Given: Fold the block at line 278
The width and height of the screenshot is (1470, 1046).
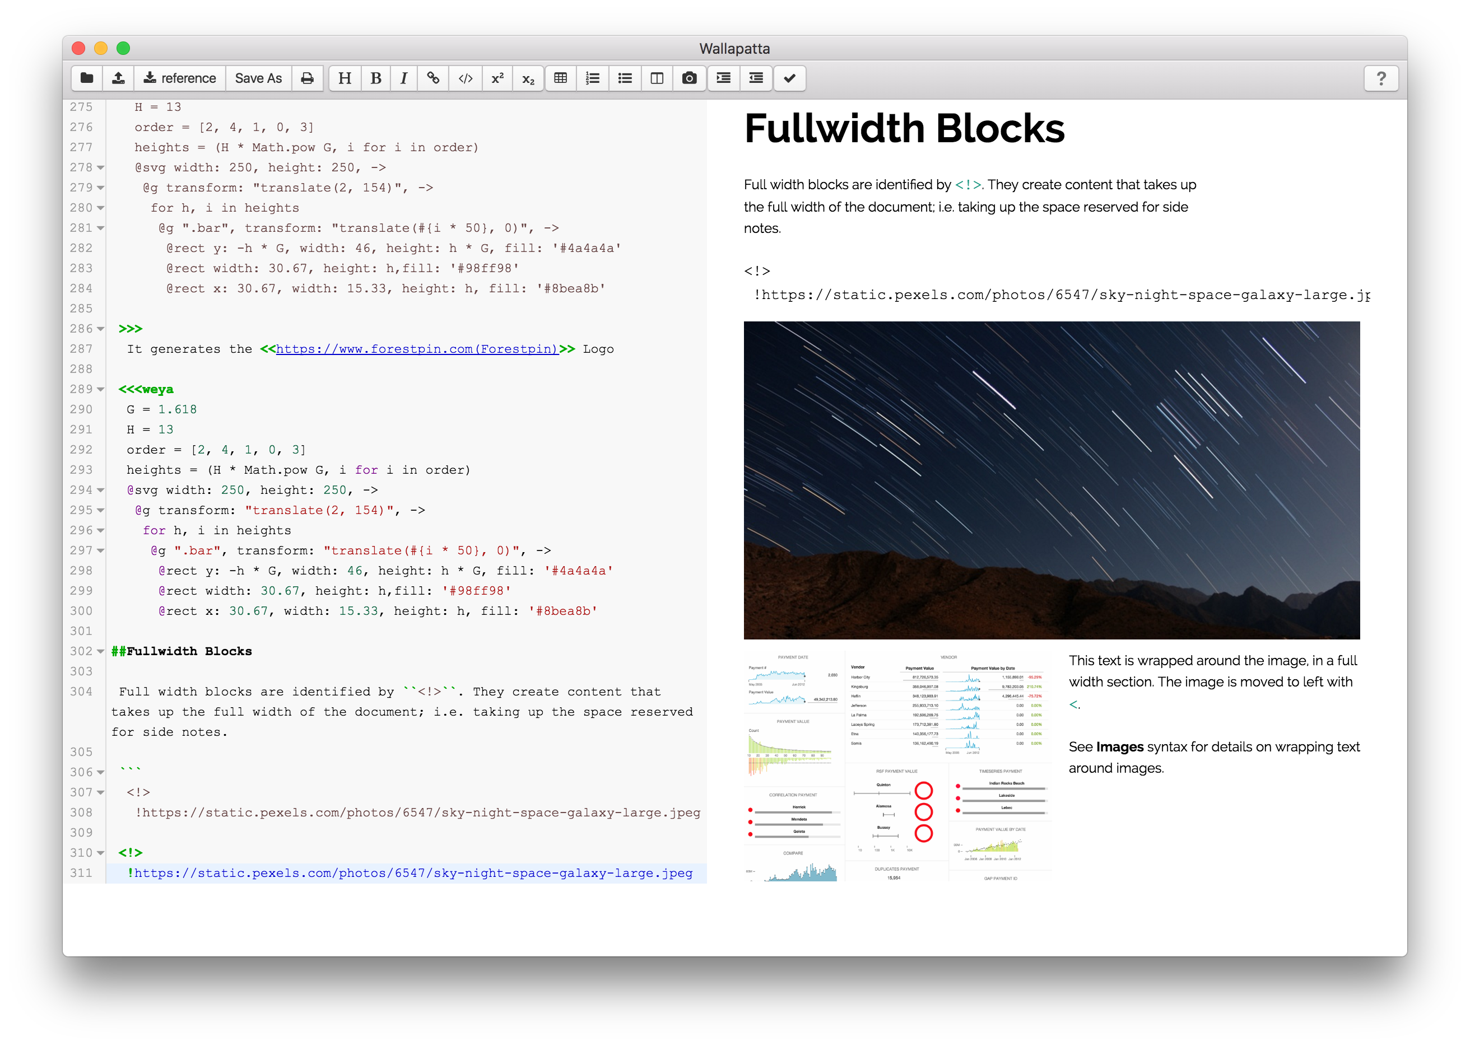Looking at the screenshot, I should point(100,167).
